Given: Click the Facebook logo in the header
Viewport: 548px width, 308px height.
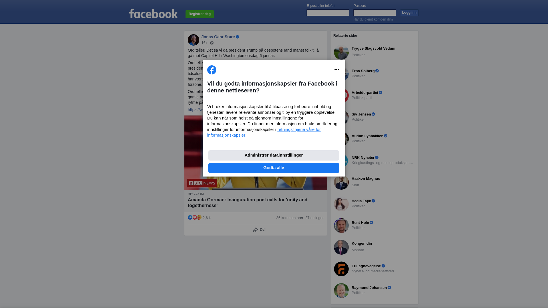Looking at the screenshot, I should pos(154,14).
